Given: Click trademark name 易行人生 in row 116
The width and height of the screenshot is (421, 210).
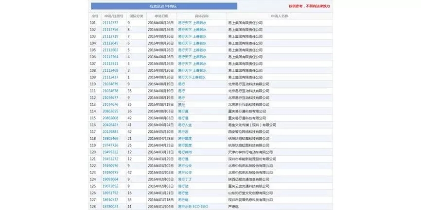Looking at the screenshot, I should pos(185,125).
